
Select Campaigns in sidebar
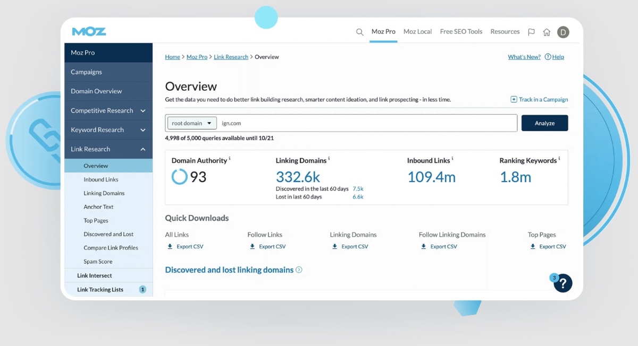point(108,72)
